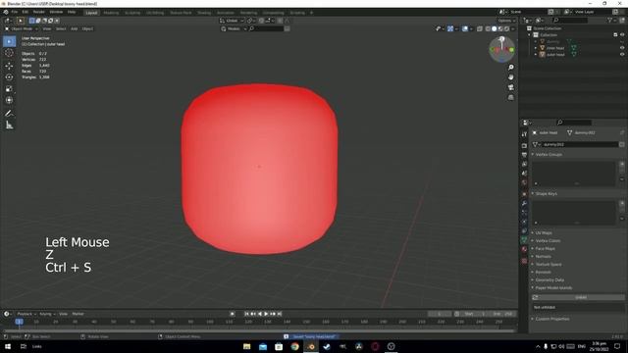The height and width of the screenshot is (353, 628).
Task: Expand UV Maps panel
Action: (x=544, y=233)
